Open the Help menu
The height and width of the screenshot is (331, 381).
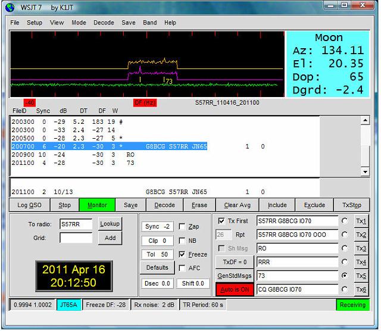click(170, 23)
